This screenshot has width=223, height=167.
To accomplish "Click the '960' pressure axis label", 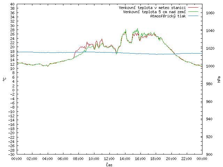I will click(209, 102).
